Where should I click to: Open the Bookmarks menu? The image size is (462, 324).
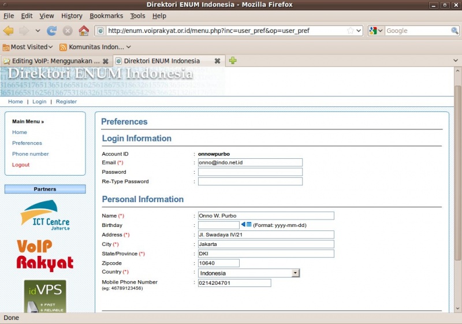(x=106, y=16)
